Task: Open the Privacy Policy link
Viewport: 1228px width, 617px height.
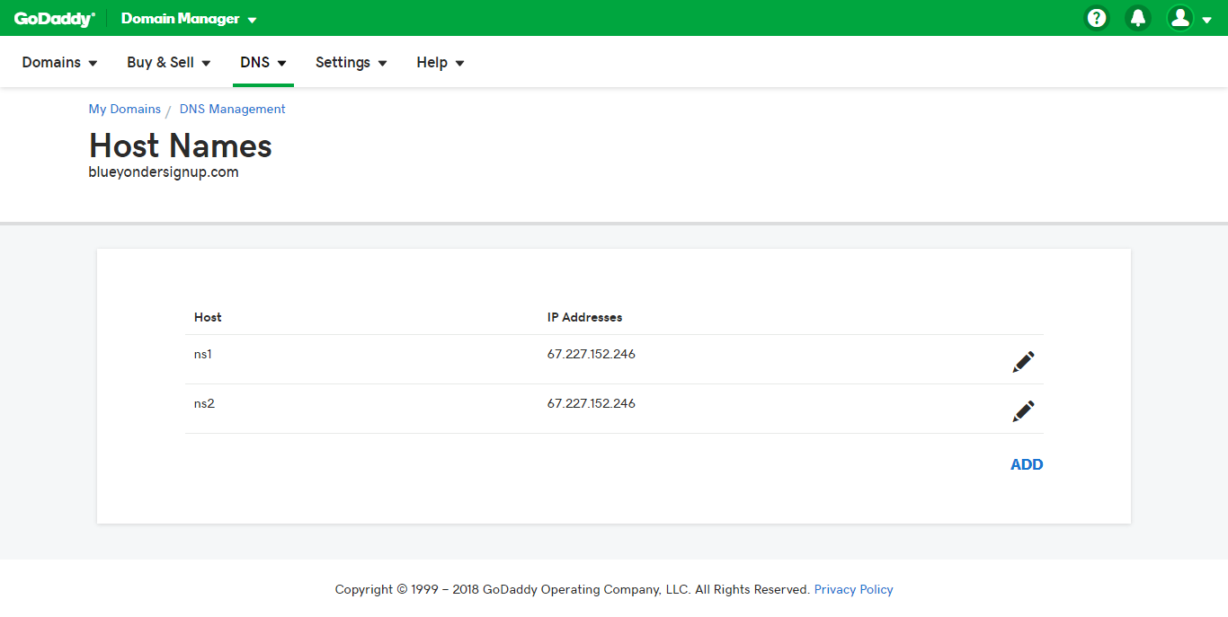Action: point(854,589)
